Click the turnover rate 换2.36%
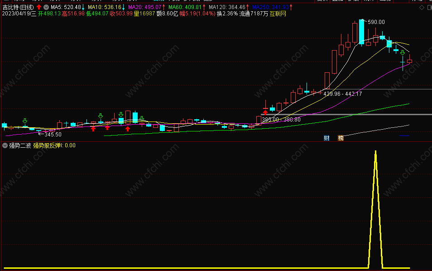This screenshot has width=432, height=271. 227,14
